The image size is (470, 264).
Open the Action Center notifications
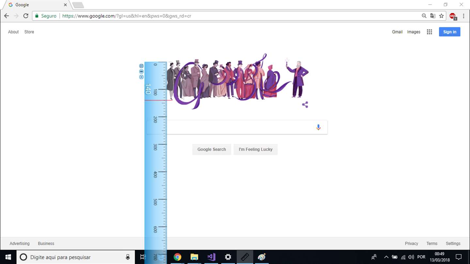[459, 257]
